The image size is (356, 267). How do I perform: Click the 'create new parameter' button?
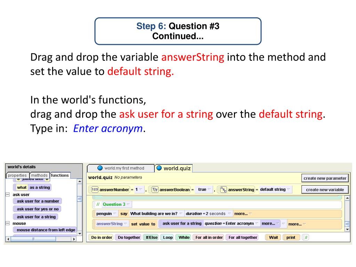pyautogui.click(x=325, y=178)
